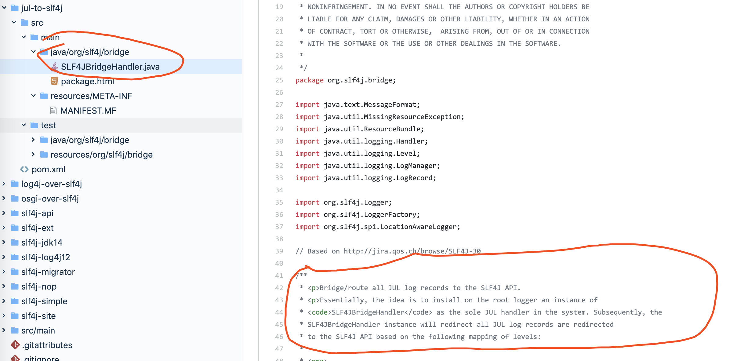Open package.html in the file tree

pyautogui.click(x=87, y=81)
